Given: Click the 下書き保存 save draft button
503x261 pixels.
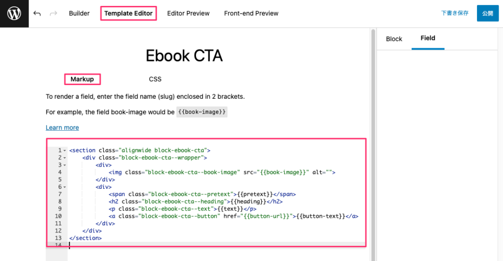Looking at the screenshot, I should pyautogui.click(x=454, y=13).
